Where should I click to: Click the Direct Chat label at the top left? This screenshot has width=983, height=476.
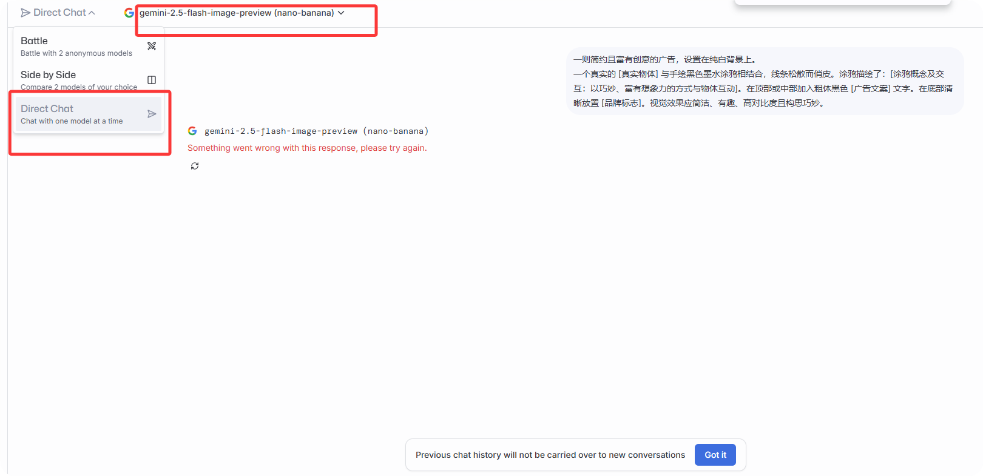(59, 13)
